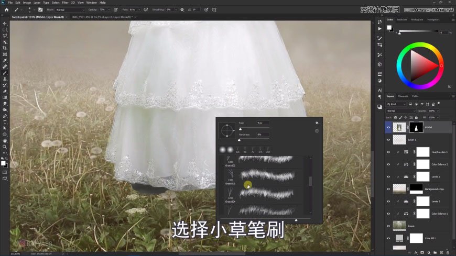Select the Pen tool
This screenshot has width=456, height=256.
tap(5, 116)
